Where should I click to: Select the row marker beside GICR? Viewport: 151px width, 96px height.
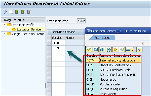(x=49, y=43)
